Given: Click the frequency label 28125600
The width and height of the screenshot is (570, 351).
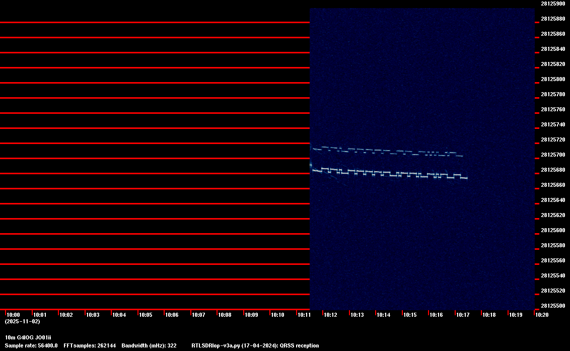Looking at the screenshot, I should click(553, 230).
